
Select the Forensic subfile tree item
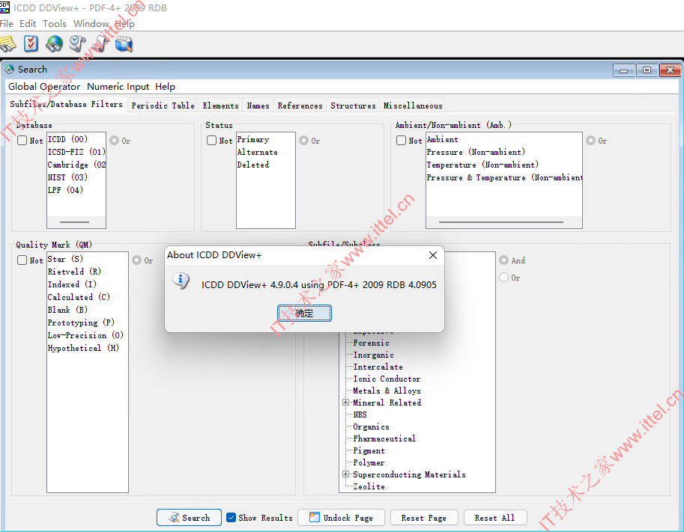[372, 343]
